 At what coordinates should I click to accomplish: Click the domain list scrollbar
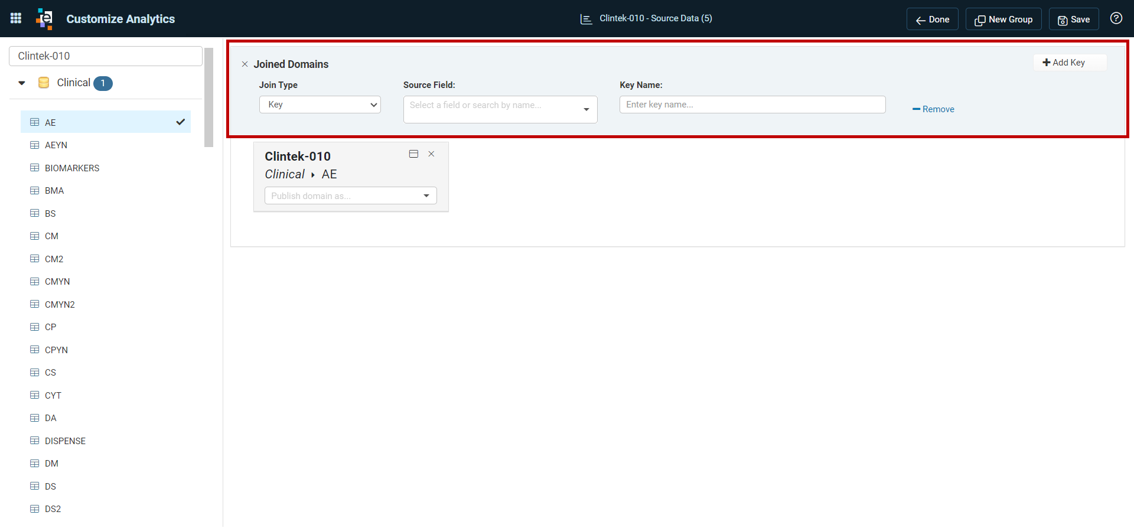pos(208,97)
